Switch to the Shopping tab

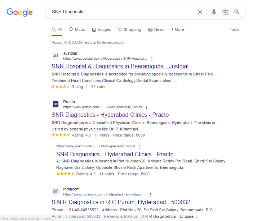click(130, 29)
